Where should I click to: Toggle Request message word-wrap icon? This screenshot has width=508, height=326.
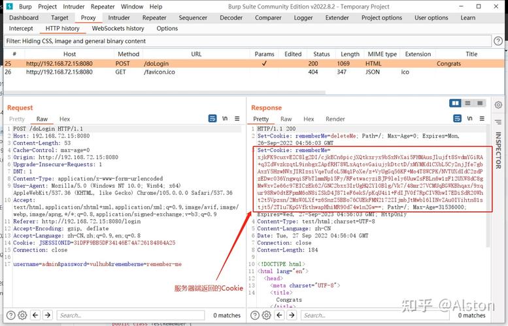tap(212, 119)
